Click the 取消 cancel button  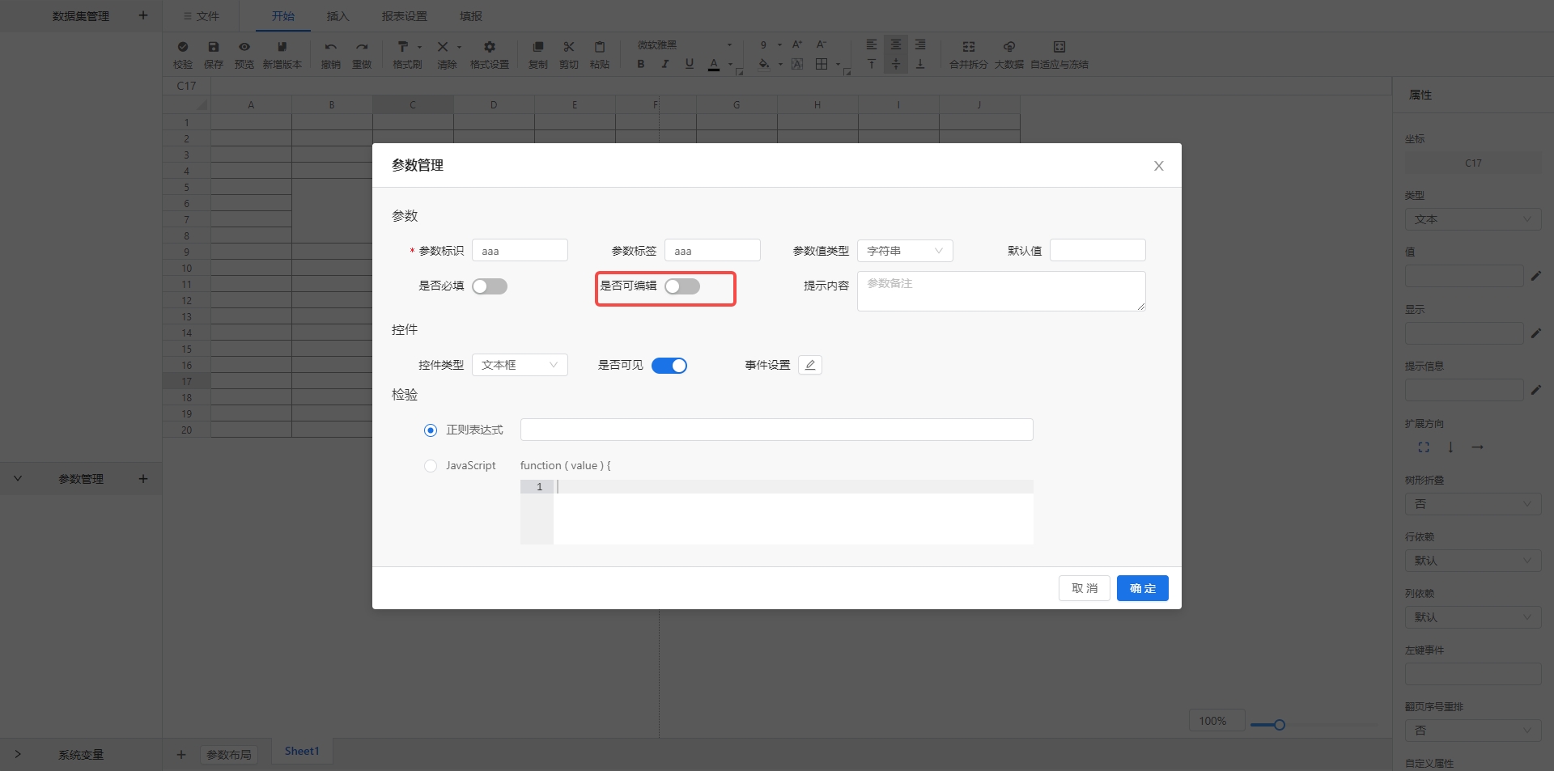pos(1085,588)
